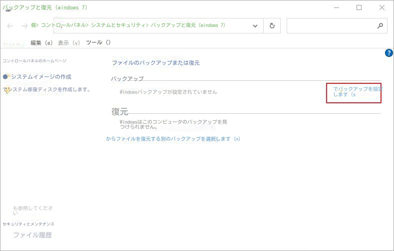The width and height of the screenshot is (394, 251).
Task: Expand the address bar history dropdown
Action: coord(255,26)
